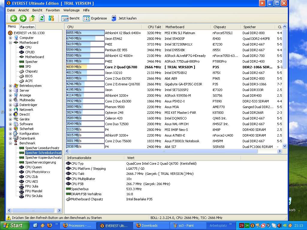Click the tree panel horizontal scroll right arrow
307x230 pixels.
(x=59, y=211)
